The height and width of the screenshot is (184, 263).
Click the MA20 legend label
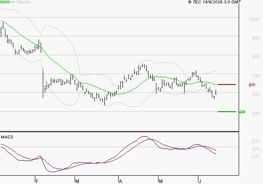(5, 2)
